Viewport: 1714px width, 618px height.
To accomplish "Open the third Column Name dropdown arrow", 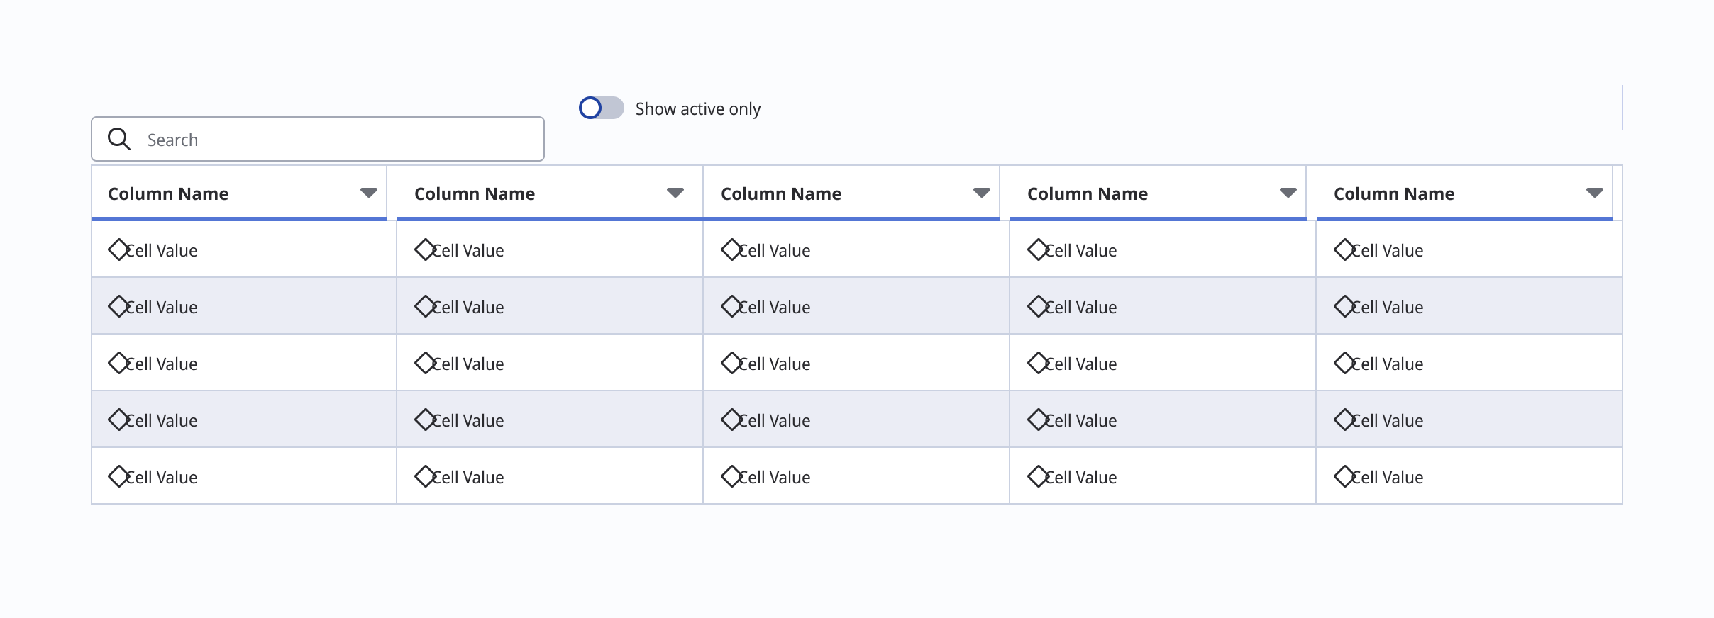I will pos(982,193).
